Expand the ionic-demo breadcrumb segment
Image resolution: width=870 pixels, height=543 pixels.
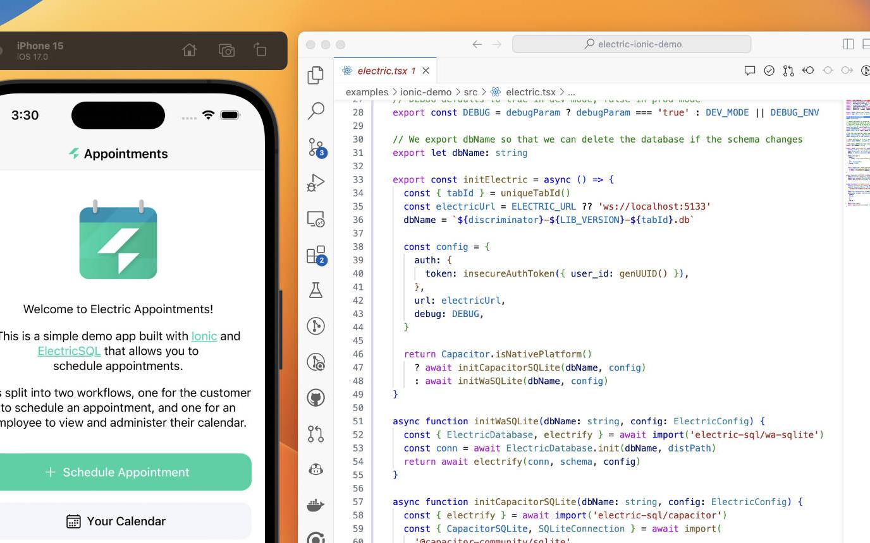(426, 92)
